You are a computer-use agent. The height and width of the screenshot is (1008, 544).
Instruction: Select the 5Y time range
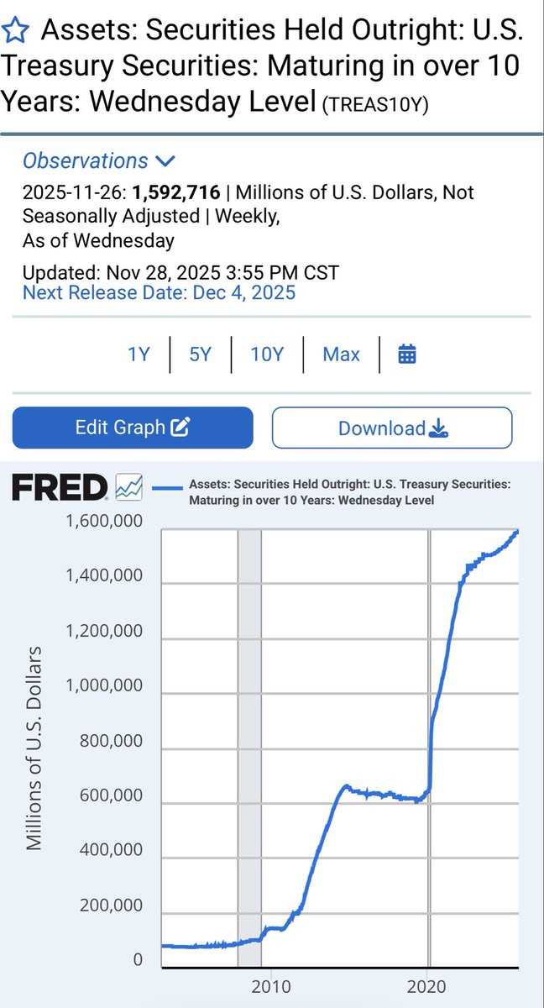(x=200, y=354)
